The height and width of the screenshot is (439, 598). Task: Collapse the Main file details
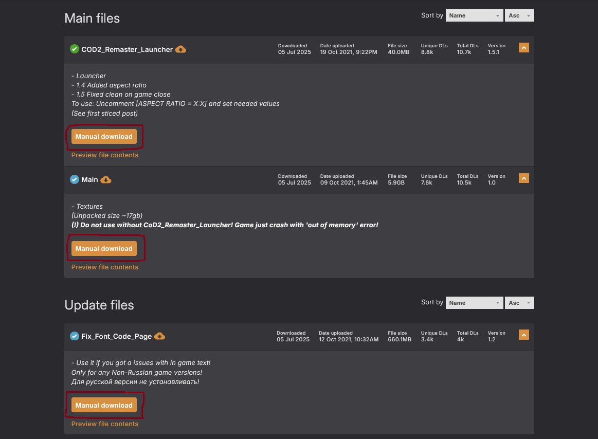[x=523, y=178]
